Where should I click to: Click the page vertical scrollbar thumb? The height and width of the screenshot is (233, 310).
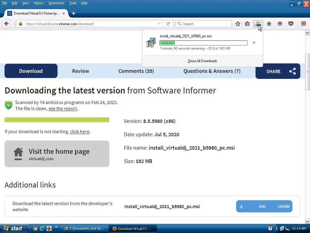pyautogui.click(x=308, y=72)
